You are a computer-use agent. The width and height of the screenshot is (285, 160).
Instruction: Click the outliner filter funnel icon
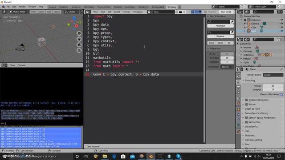pos(279,12)
